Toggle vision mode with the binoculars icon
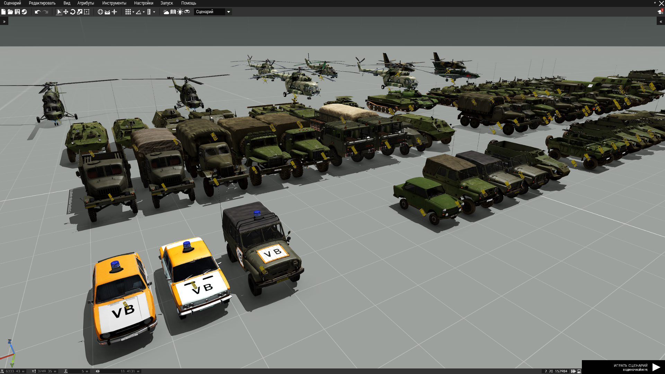 (x=187, y=12)
